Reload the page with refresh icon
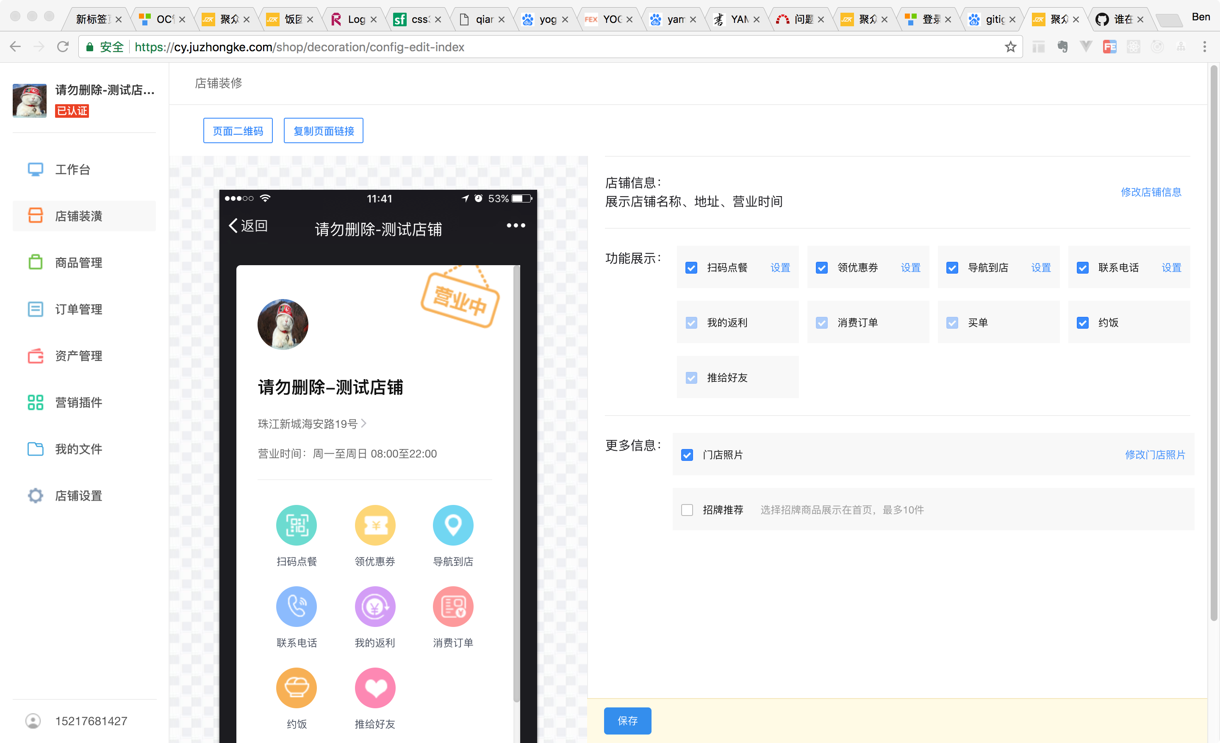 pyautogui.click(x=63, y=47)
